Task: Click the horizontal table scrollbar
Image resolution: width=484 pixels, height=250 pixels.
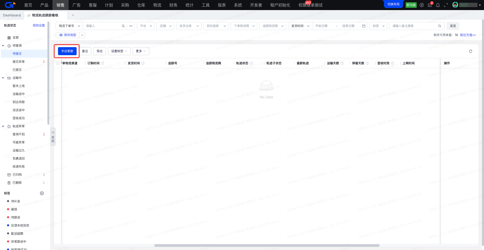Action: click(x=267, y=245)
